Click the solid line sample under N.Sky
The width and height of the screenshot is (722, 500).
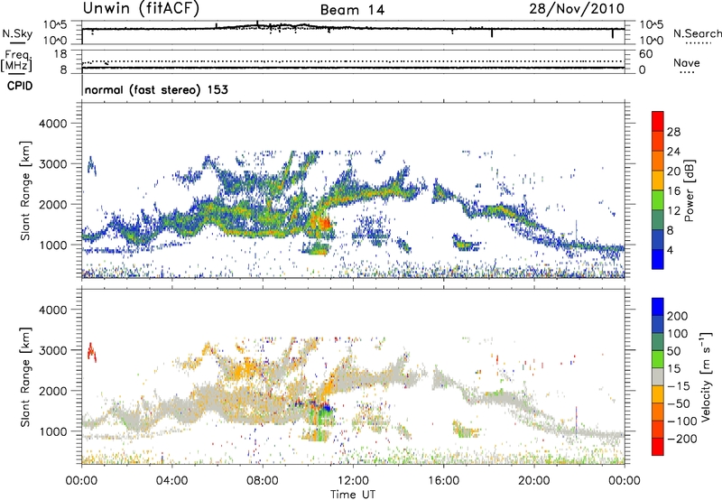pos(17,43)
